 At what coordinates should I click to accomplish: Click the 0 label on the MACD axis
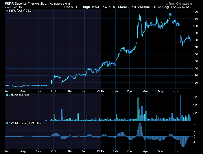coord(195,137)
